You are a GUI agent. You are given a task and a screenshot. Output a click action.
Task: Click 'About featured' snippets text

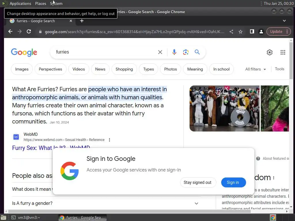[x=276, y=159]
